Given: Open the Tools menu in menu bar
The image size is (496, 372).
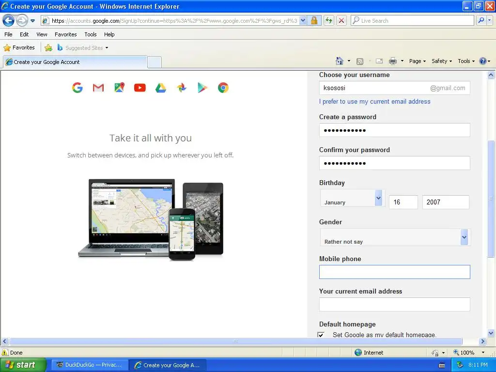Looking at the screenshot, I should (x=91, y=34).
